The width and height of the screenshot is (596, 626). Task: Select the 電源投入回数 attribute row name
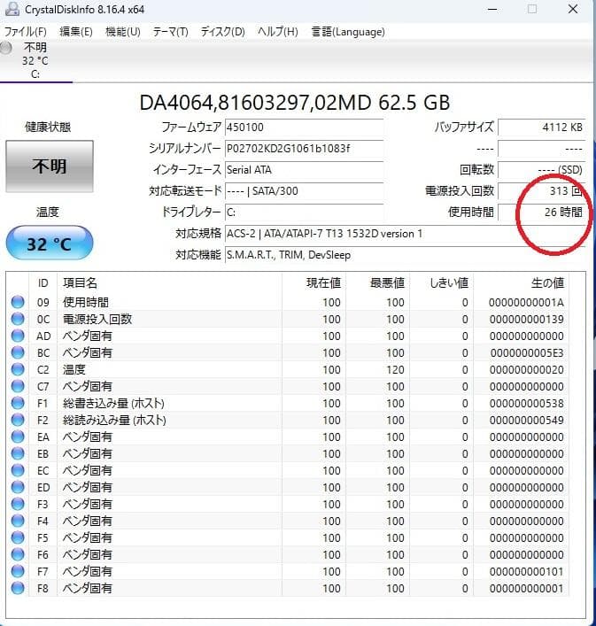pyautogui.click(x=97, y=319)
